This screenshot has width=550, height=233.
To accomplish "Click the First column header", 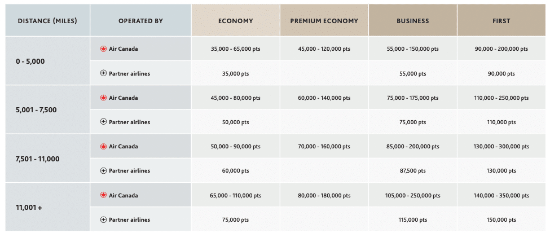I will 501,21.
